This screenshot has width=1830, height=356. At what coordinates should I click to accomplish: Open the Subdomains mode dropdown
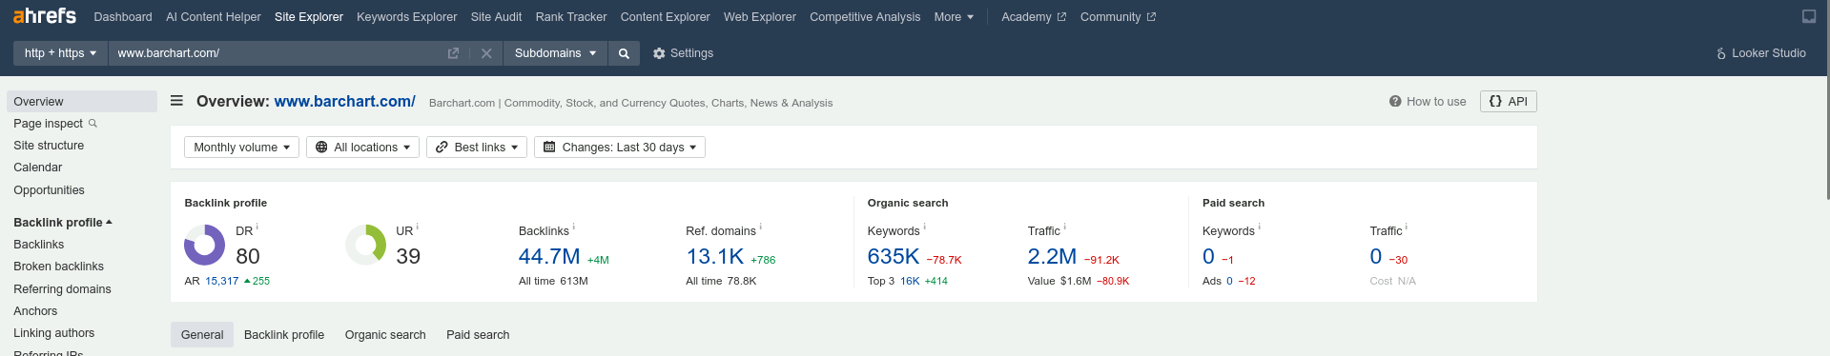point(555,53)
